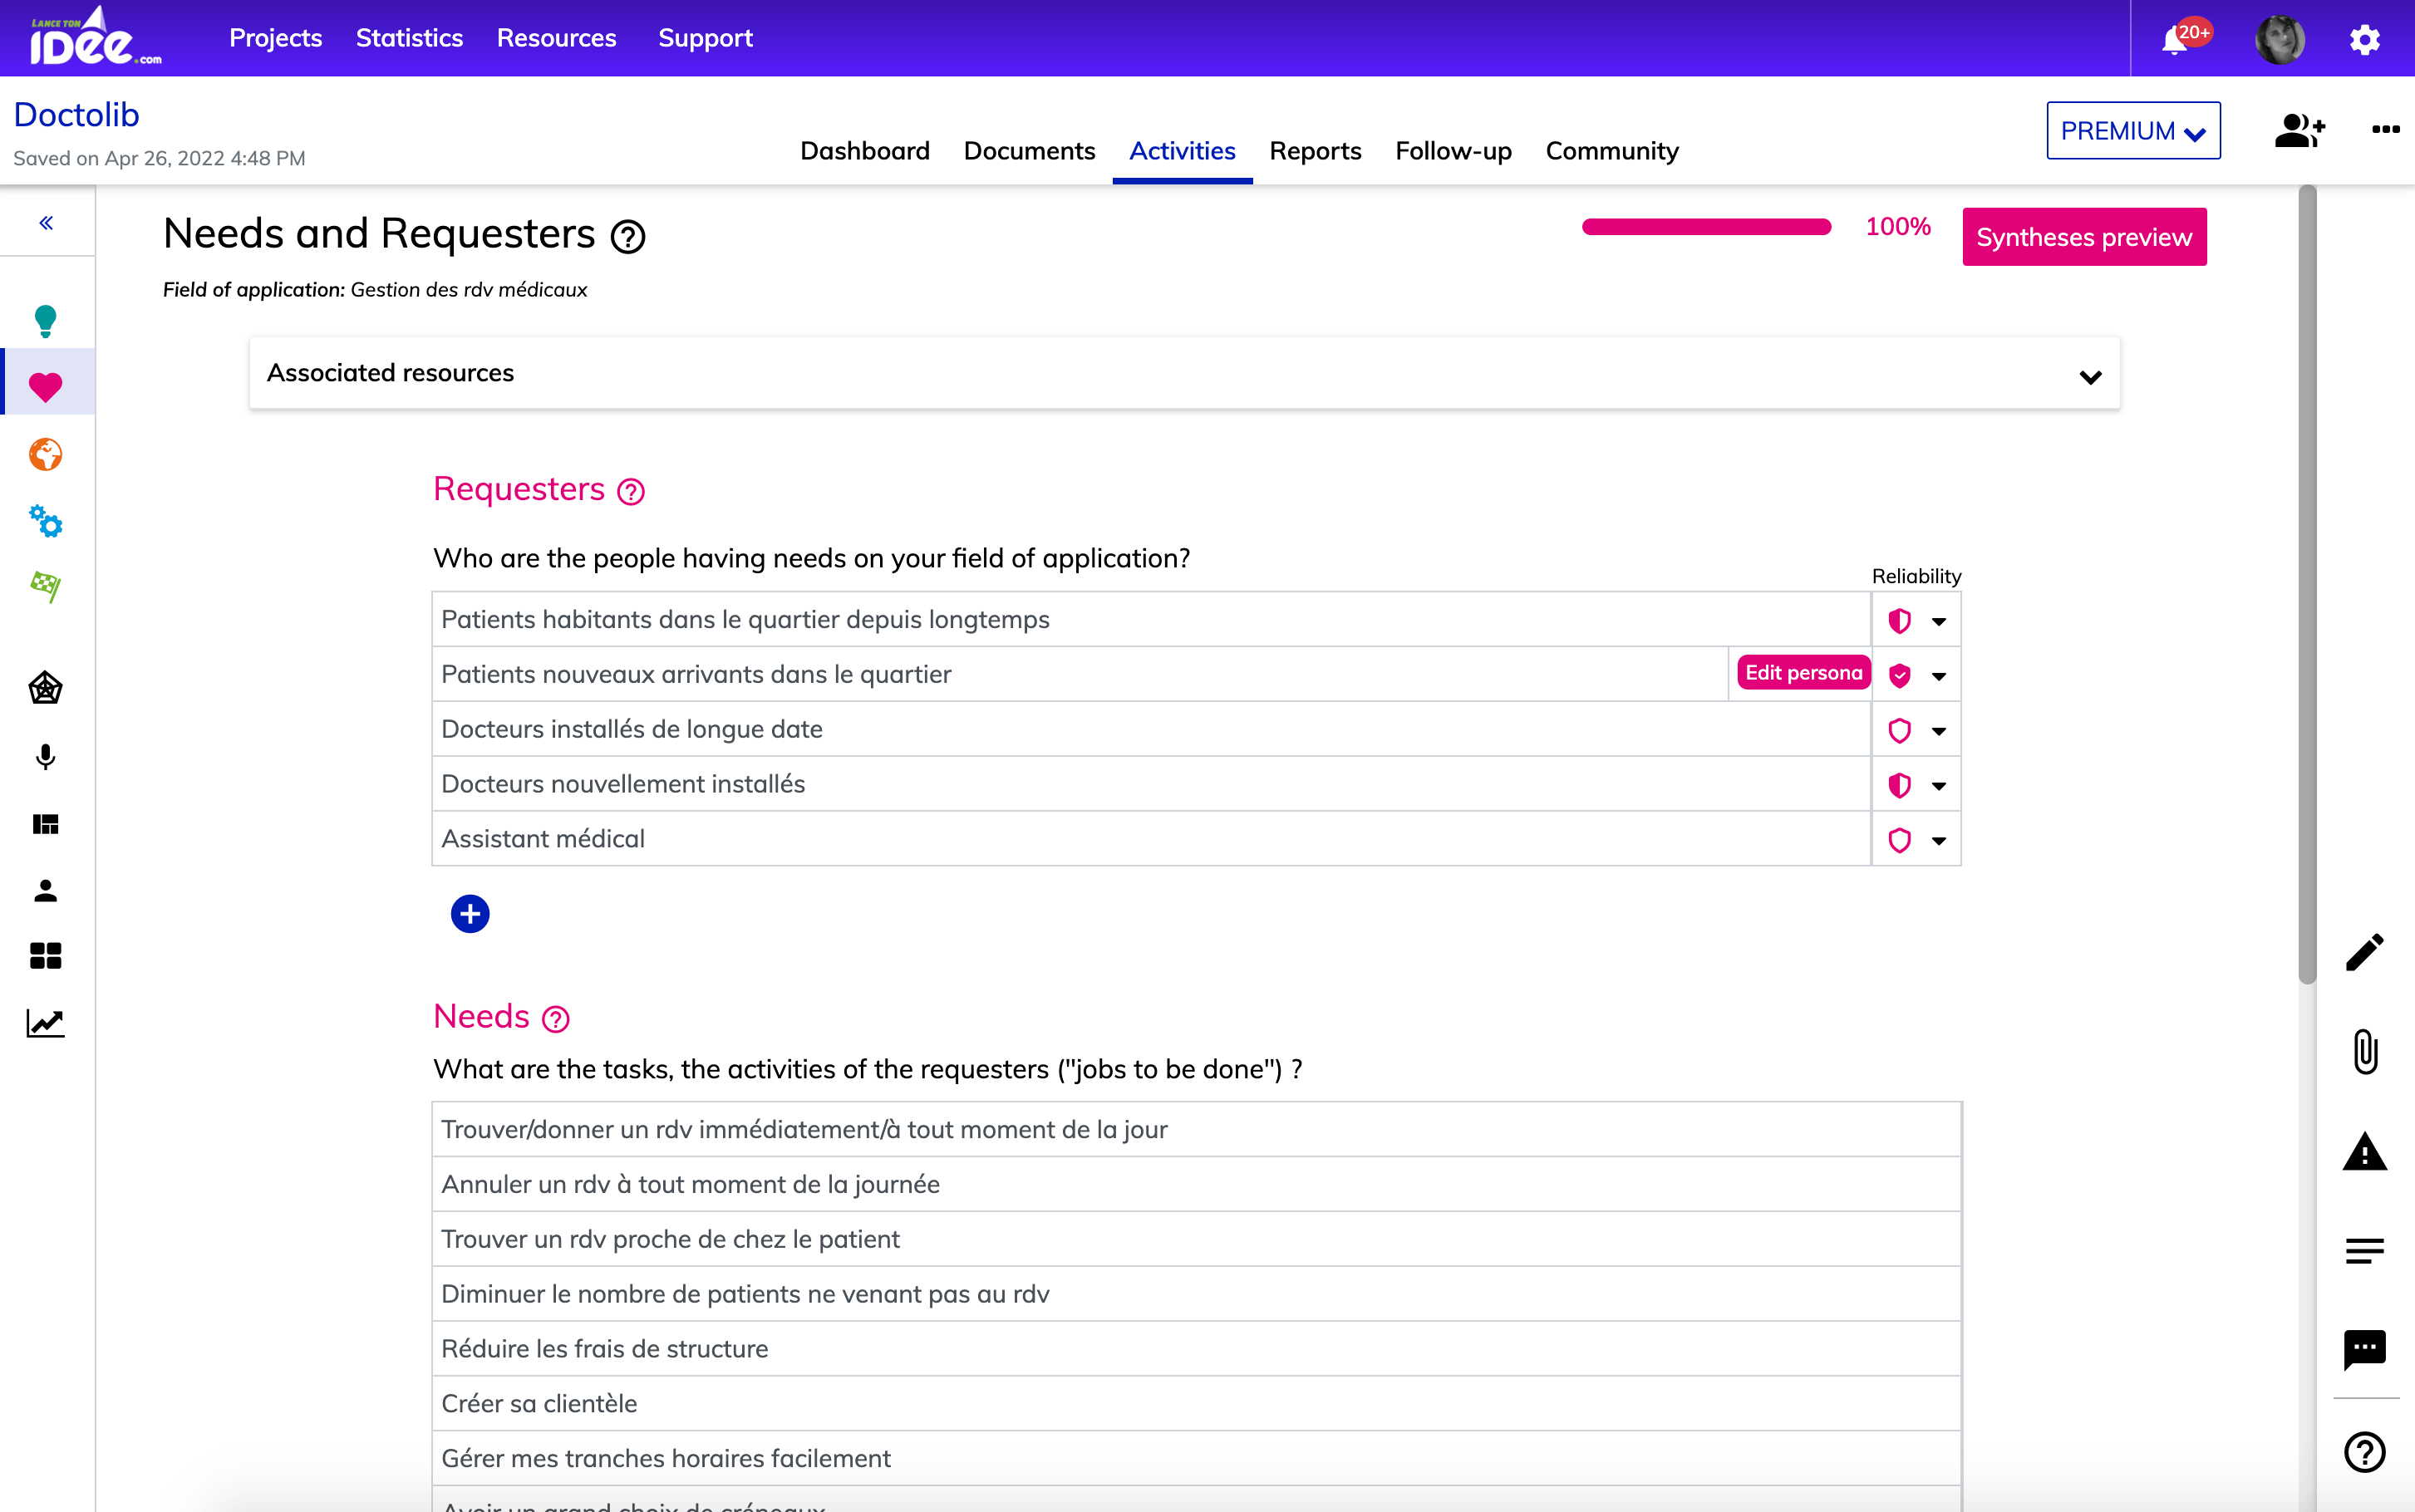Open reliability dropdown for Assistant médical
The height and width of the screenshot is (1512, 2415).
pyautogui.click(x=1938, y=841)
